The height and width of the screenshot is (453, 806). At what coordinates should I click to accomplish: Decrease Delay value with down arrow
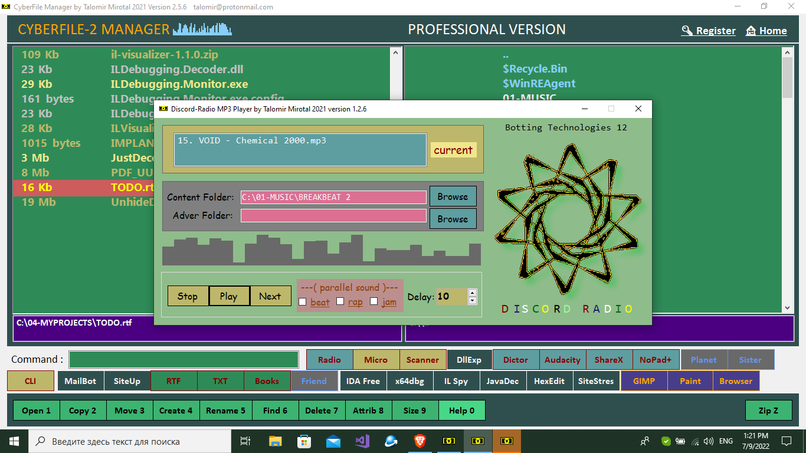point(472,301)
